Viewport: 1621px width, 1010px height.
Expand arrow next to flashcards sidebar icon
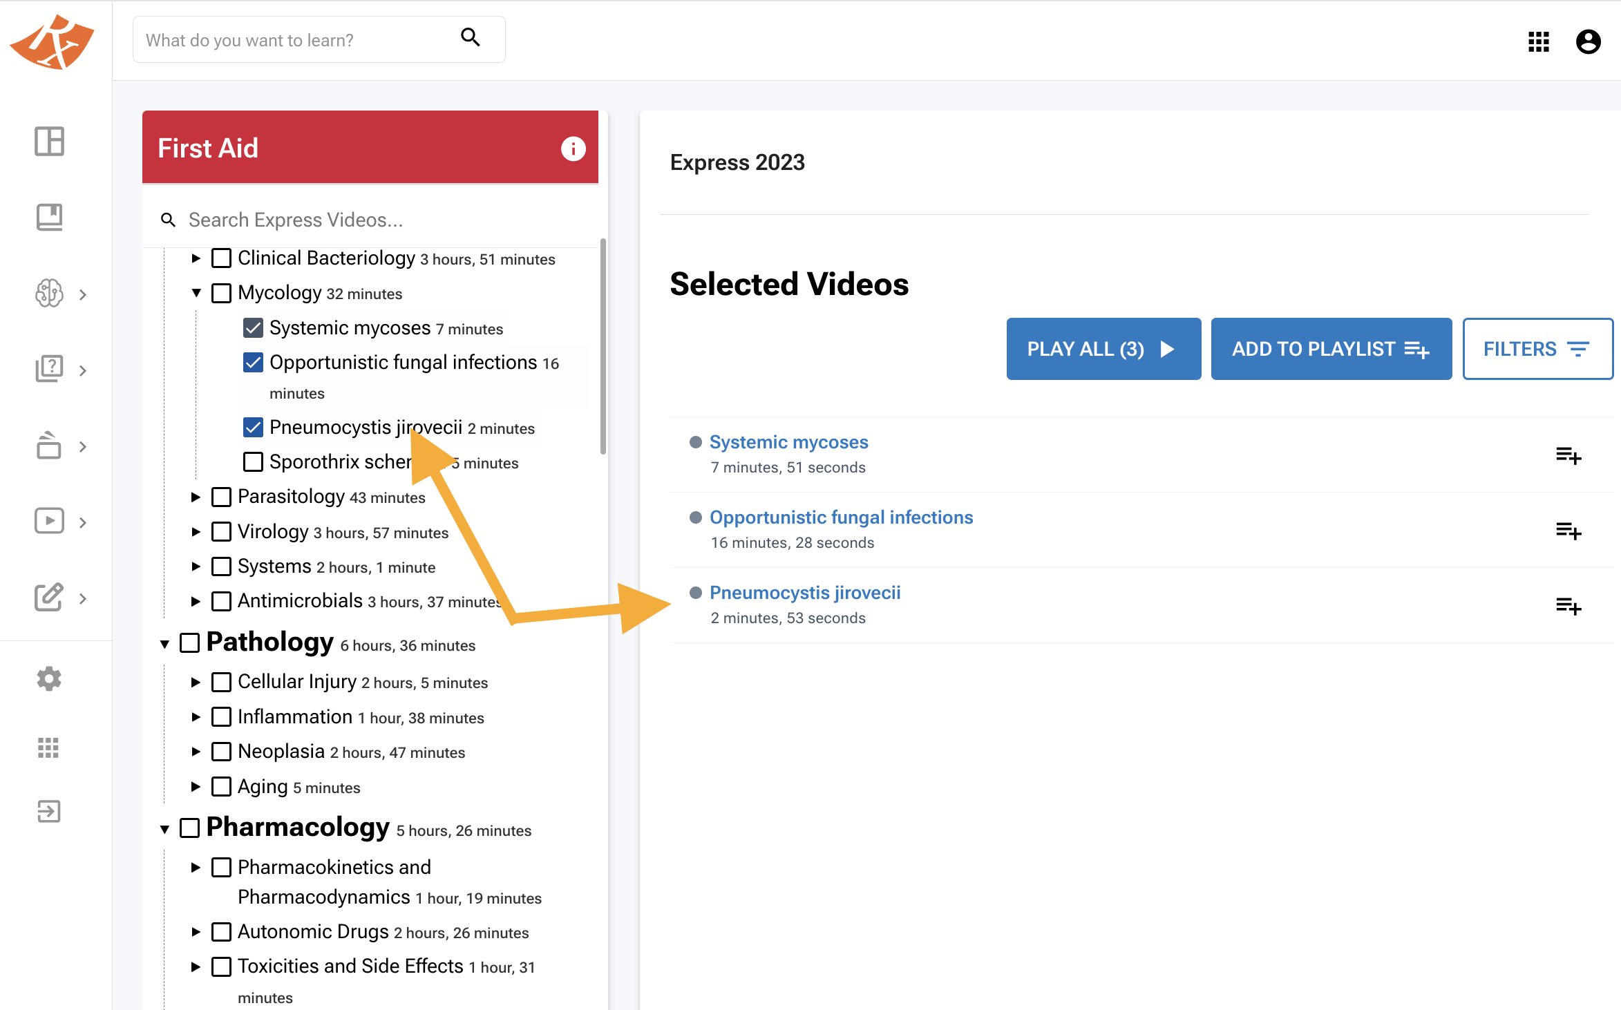(x=83, y=447)
